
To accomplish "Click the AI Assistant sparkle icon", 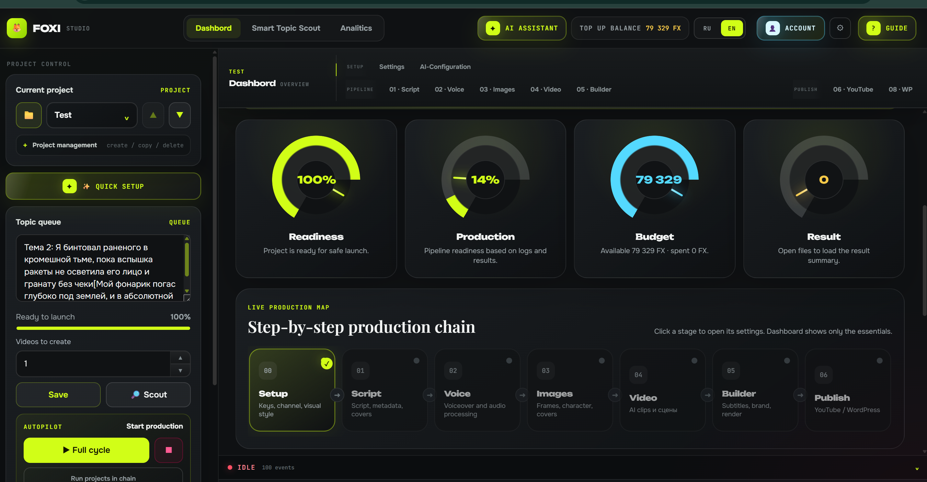I will coord(493,28).
